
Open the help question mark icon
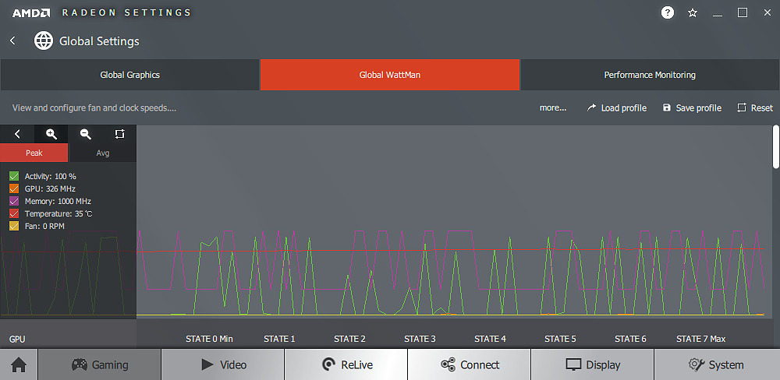[668, 13]
